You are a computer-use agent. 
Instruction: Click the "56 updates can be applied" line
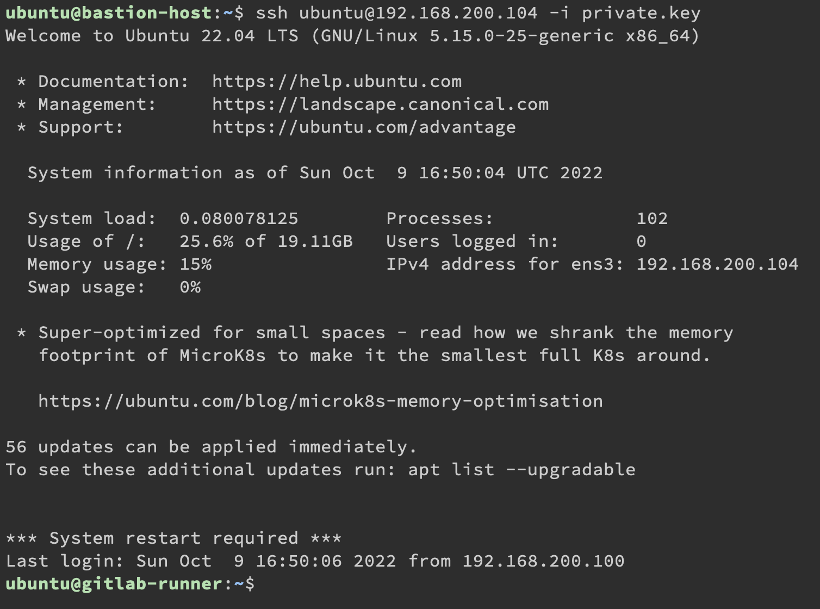(212, 447)
